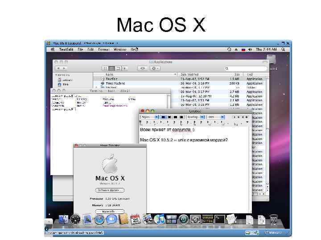Viewport: 321px width, 240px height.
Task: Click TextEdit icon in the Dock
Action: click(x=231, y=220)
